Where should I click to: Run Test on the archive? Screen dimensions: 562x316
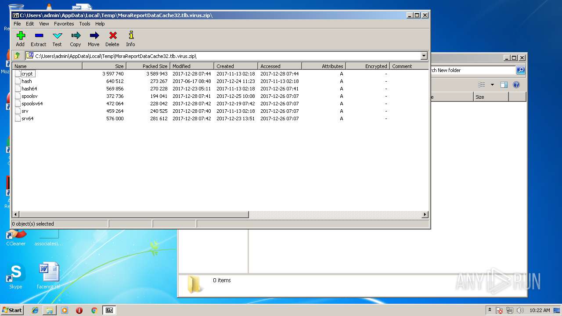click(57, 39)
